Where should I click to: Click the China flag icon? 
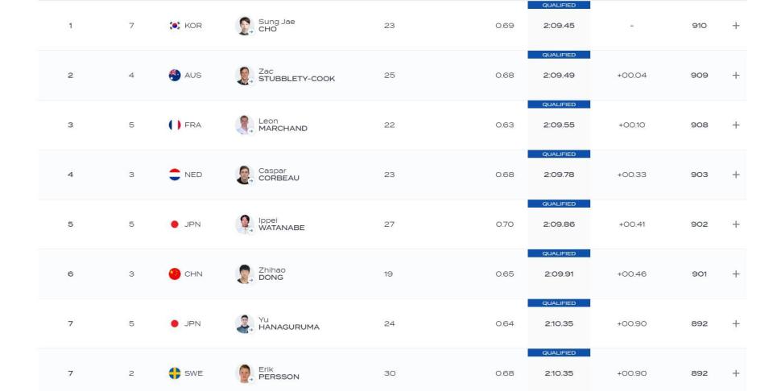click(x=175, y=274)
